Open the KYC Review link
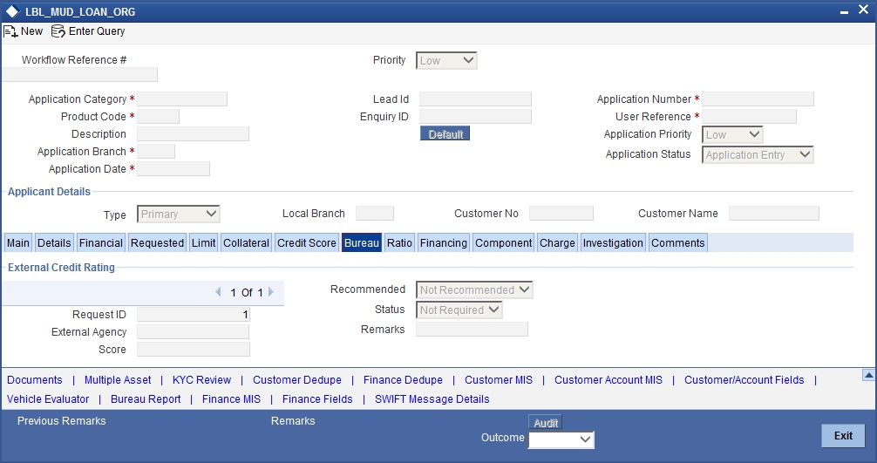Viewport: 877px width, 463px height. point(201,379)
